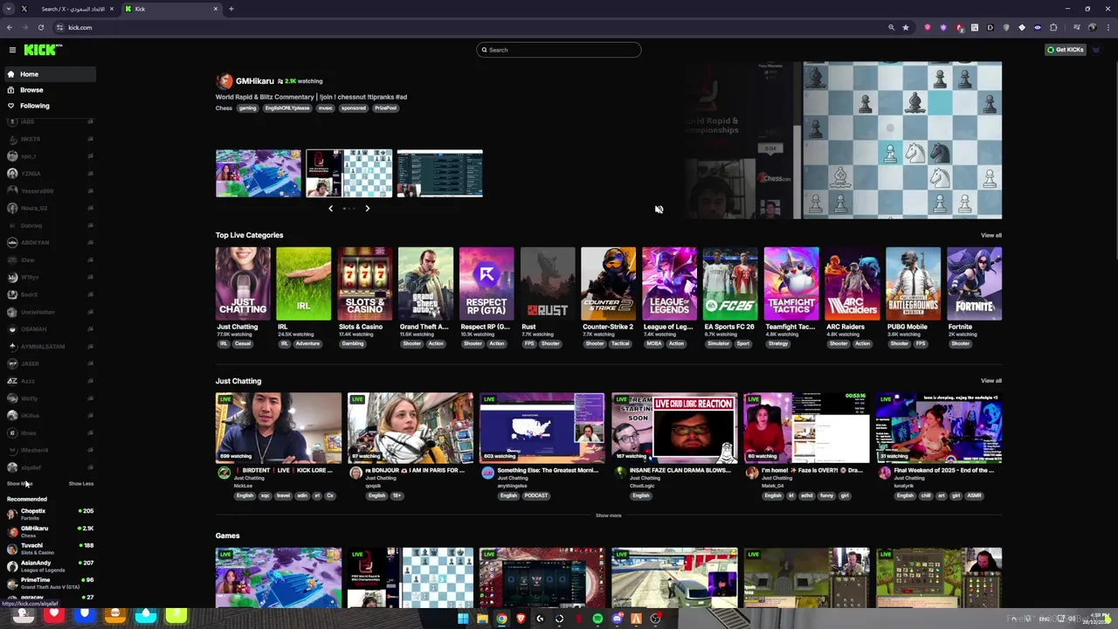Click Show More in the following list

click(18, 484)
